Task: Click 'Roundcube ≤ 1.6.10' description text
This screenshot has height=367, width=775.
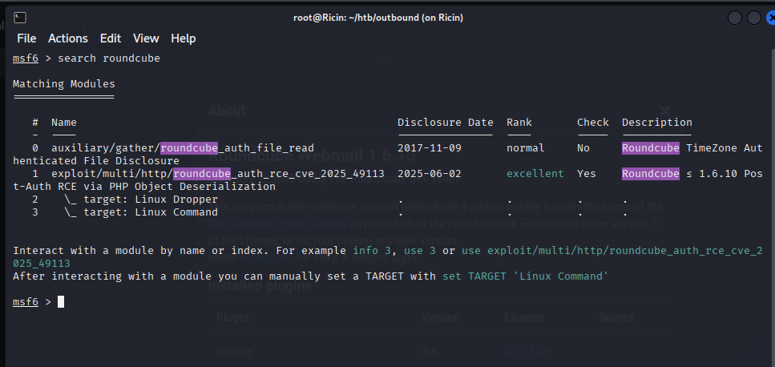Action: (x=679, y=174)
